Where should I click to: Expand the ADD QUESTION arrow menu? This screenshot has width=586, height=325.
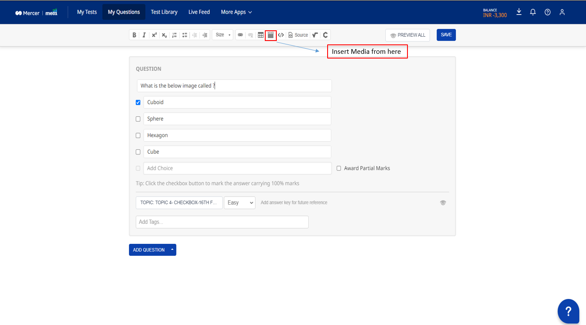173,250
